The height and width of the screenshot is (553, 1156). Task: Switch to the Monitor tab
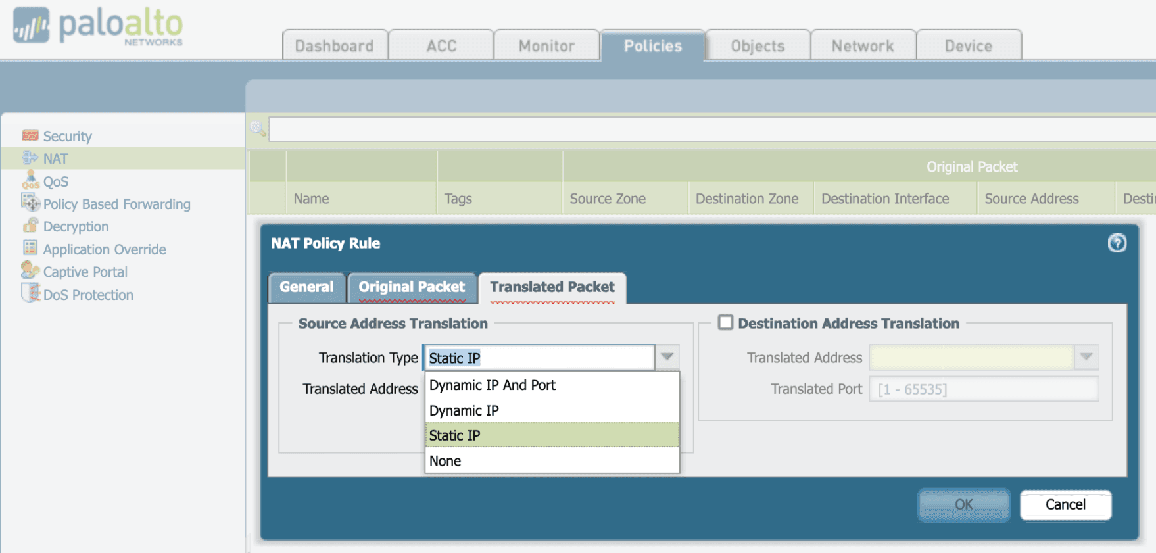coord(546,45)
